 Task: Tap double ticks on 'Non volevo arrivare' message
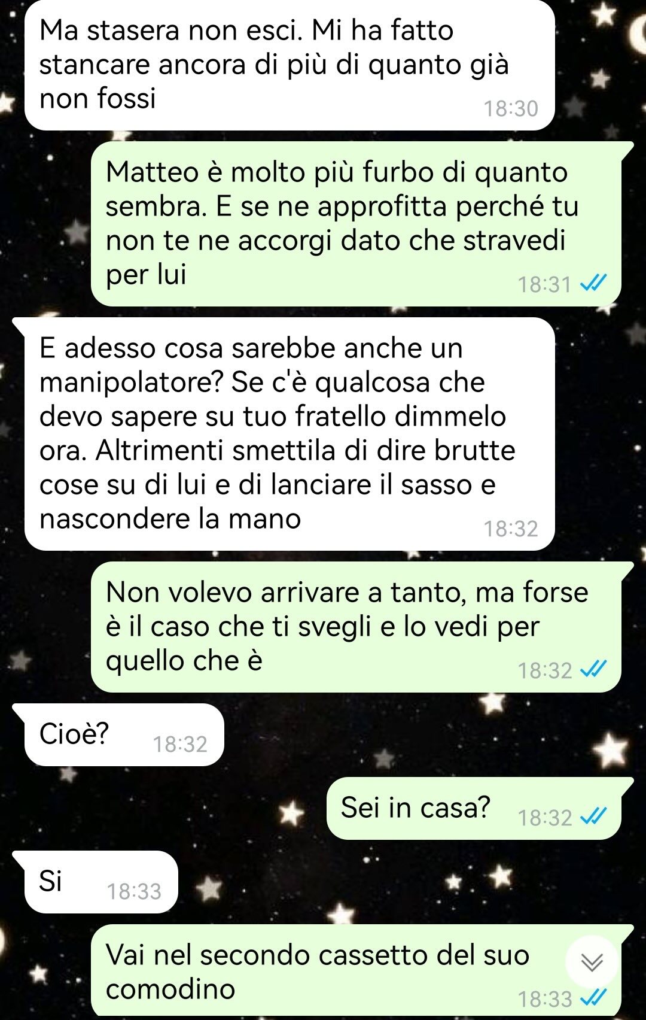tap(594, 670)
